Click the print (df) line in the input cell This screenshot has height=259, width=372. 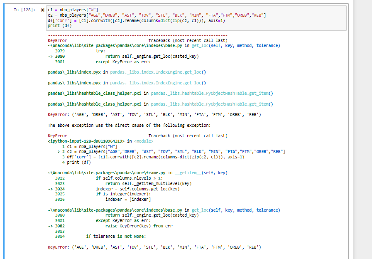59,25
